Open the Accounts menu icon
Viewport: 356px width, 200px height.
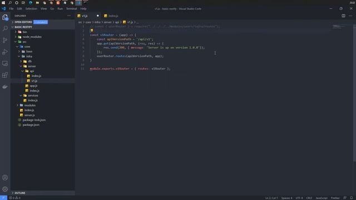5,177
